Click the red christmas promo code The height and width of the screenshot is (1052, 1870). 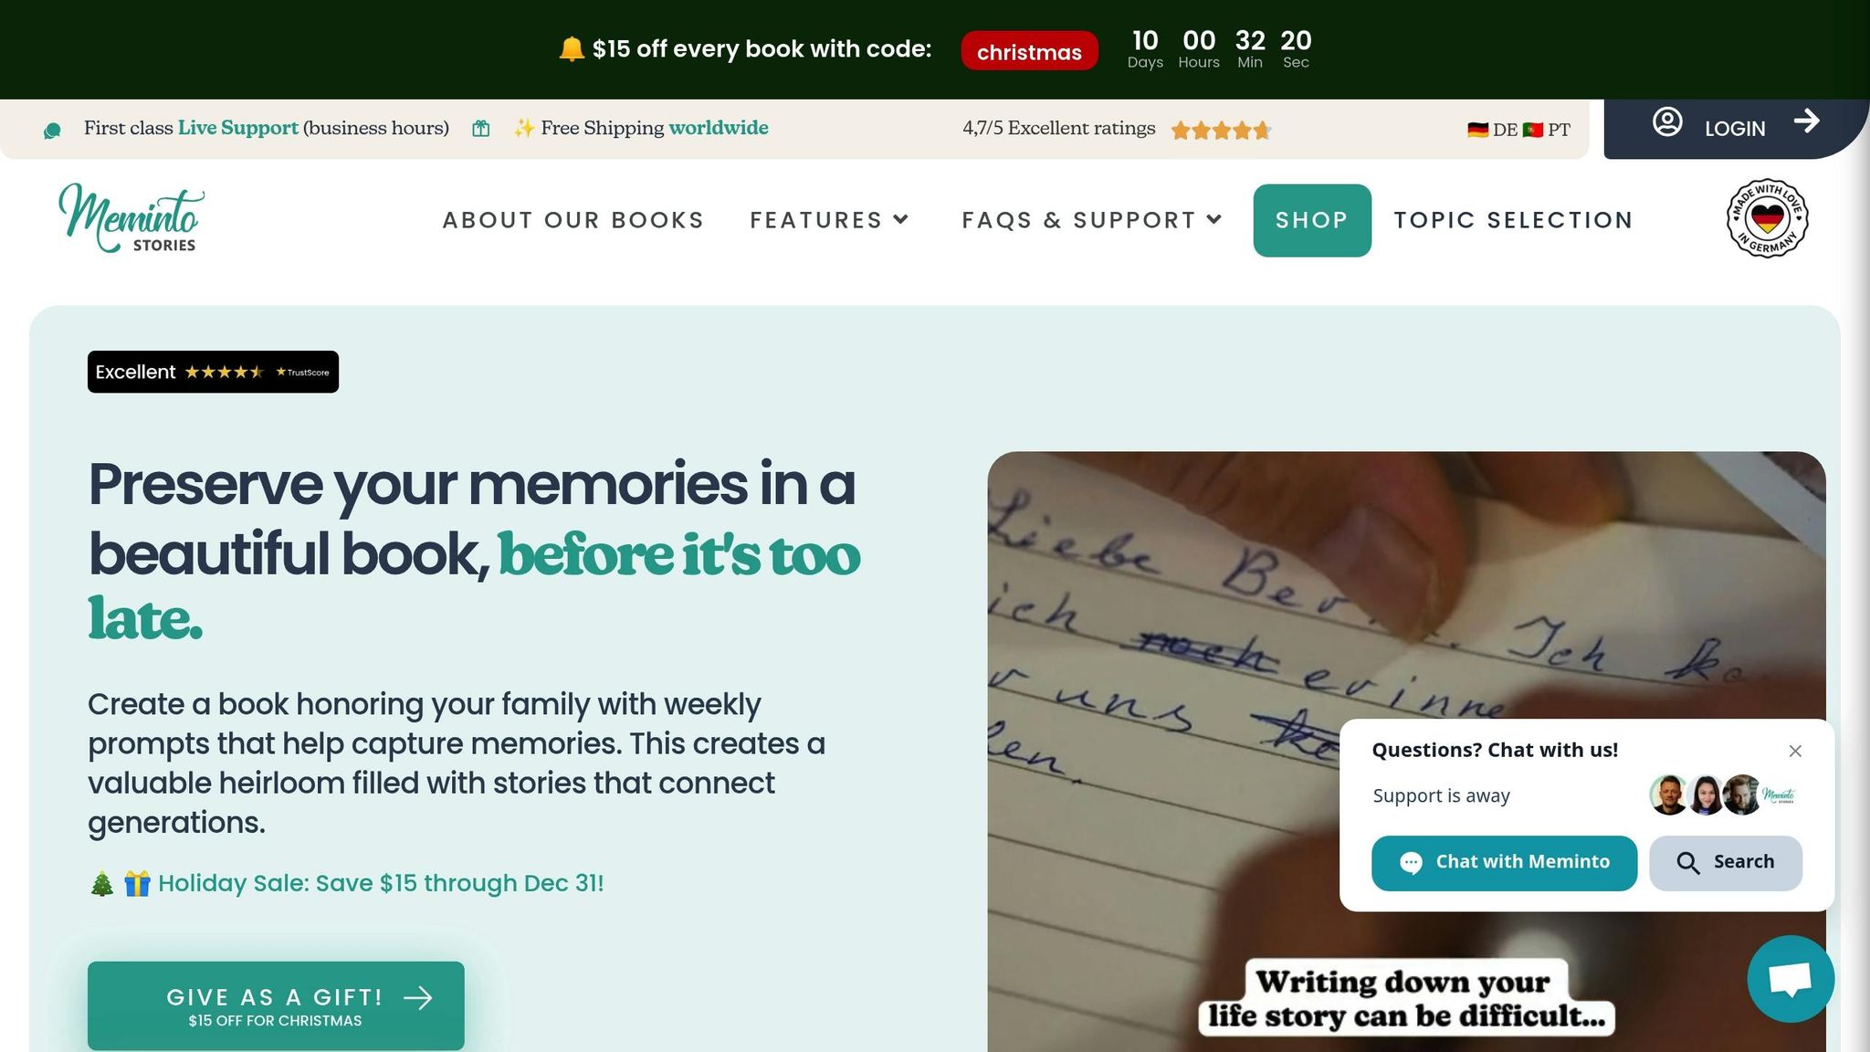point(1029,51)
